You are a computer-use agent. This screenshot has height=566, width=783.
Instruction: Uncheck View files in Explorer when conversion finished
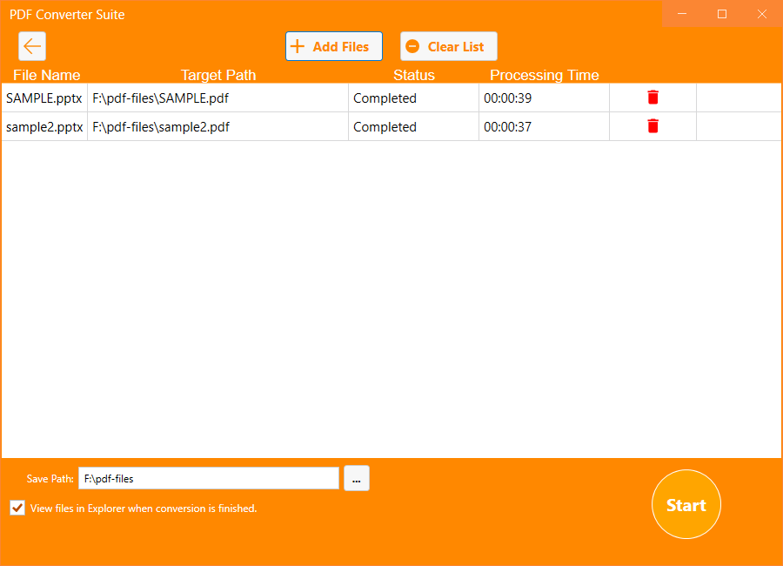[x=17, y=508]
